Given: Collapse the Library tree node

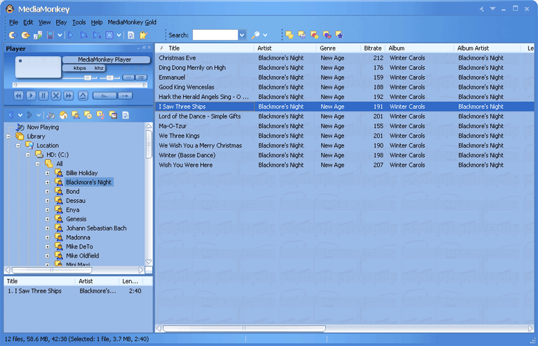Looking at the screenshot, I should pos(8,136).
